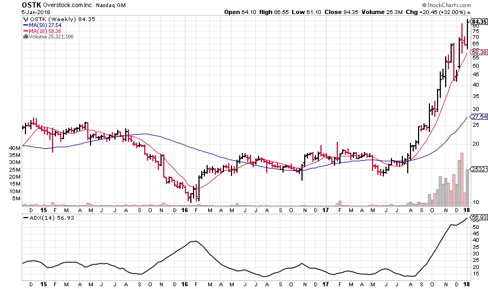This screenshot has width=488, height=289.
Task: Click year 15 on the ADX panel time axis
Action: (x=44, y=284)
